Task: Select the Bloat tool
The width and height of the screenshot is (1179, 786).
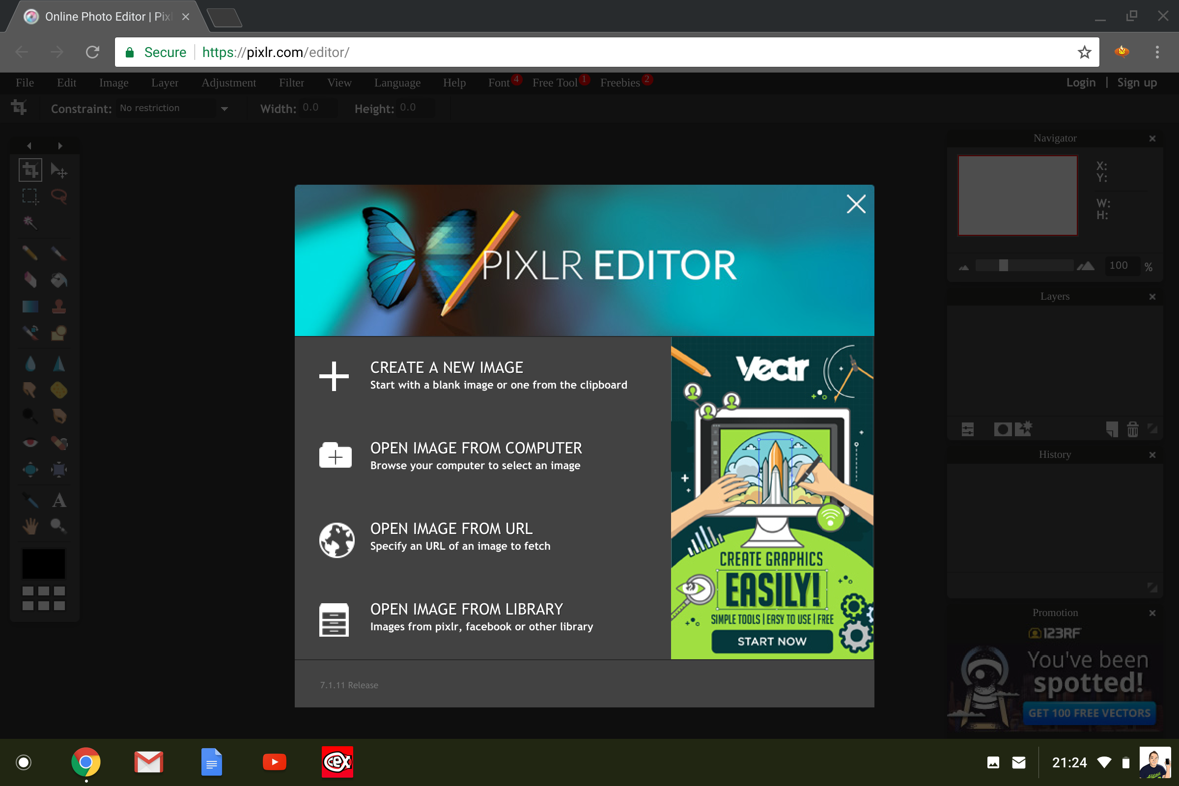Action: [x=30, y=469]
